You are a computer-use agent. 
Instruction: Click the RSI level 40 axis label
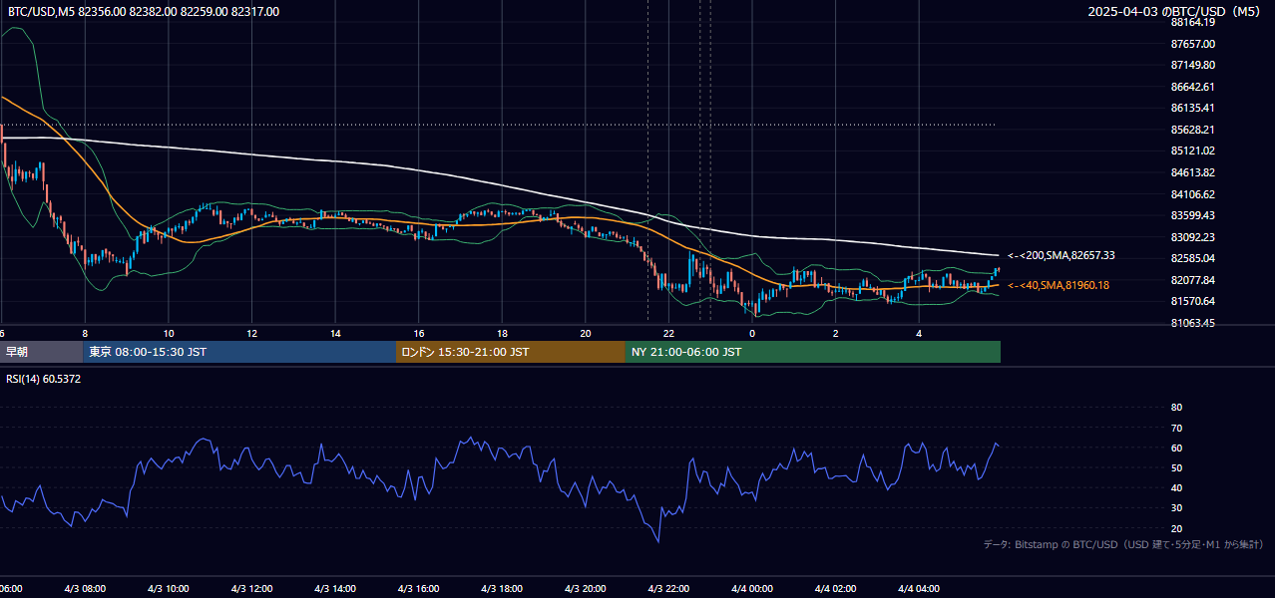[1176, 488]
